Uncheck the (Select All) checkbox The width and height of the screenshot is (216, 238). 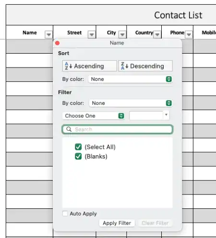point(78,147)
